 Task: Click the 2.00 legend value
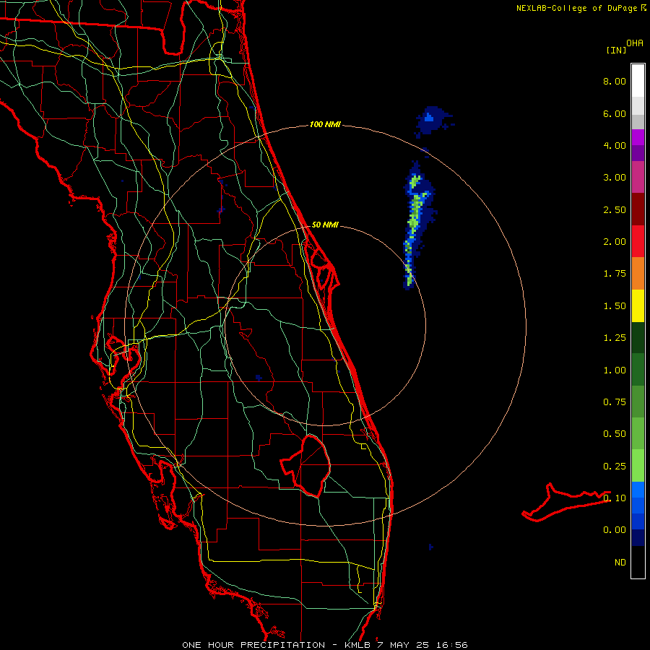click(615, 242)
